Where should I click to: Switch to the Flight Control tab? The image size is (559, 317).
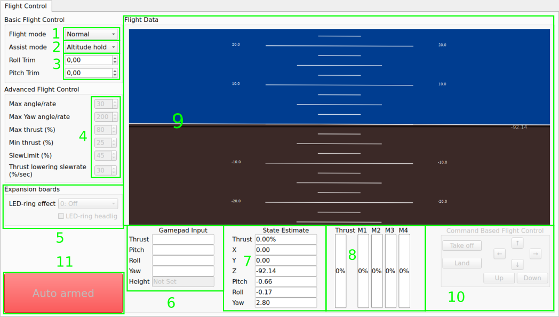[26, 6]
